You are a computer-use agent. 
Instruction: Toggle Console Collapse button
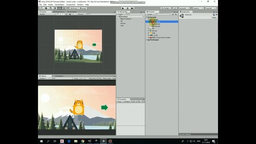click(x=127, y=102)
